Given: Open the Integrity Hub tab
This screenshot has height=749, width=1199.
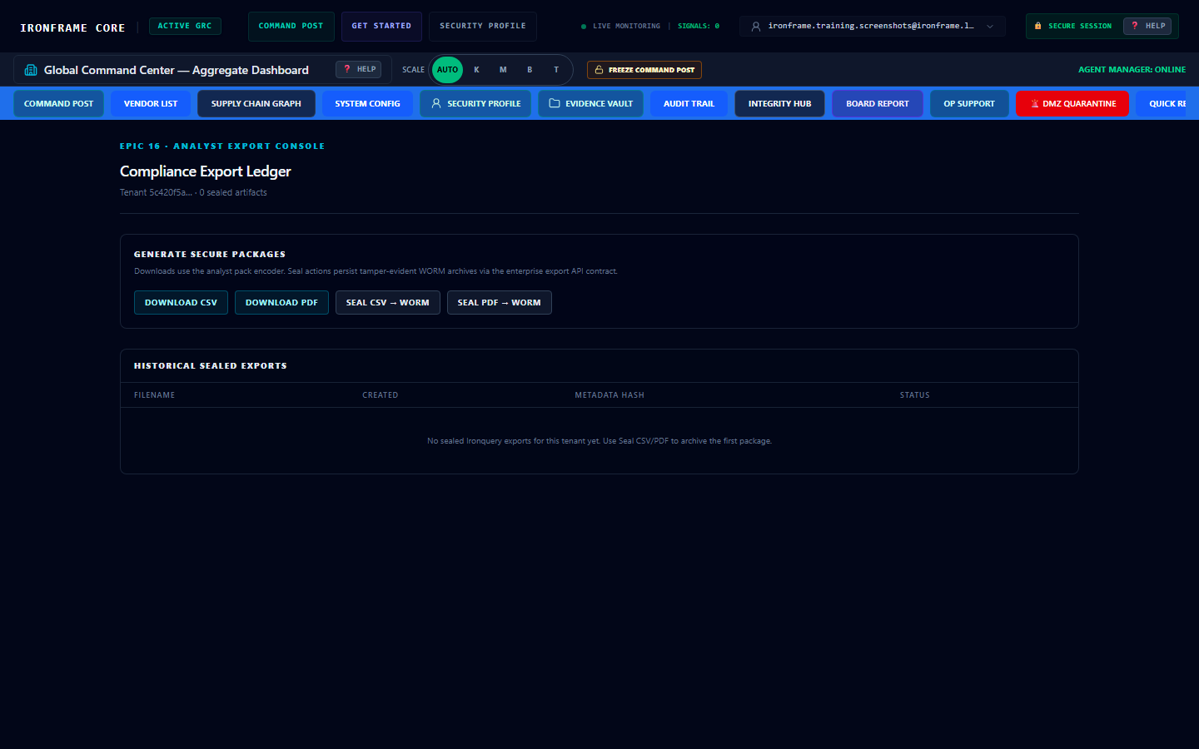Looking at the screenshot, I should [x=779, y=103].
